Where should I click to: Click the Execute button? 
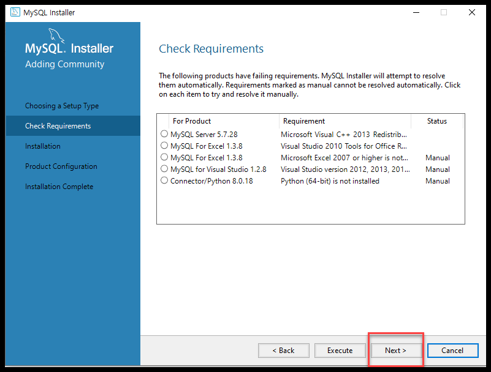point(340,351)
